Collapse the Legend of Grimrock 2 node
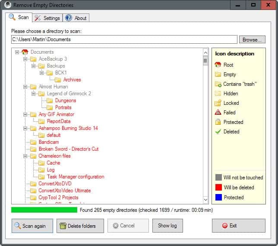278x246 pixels. (34, 94)
